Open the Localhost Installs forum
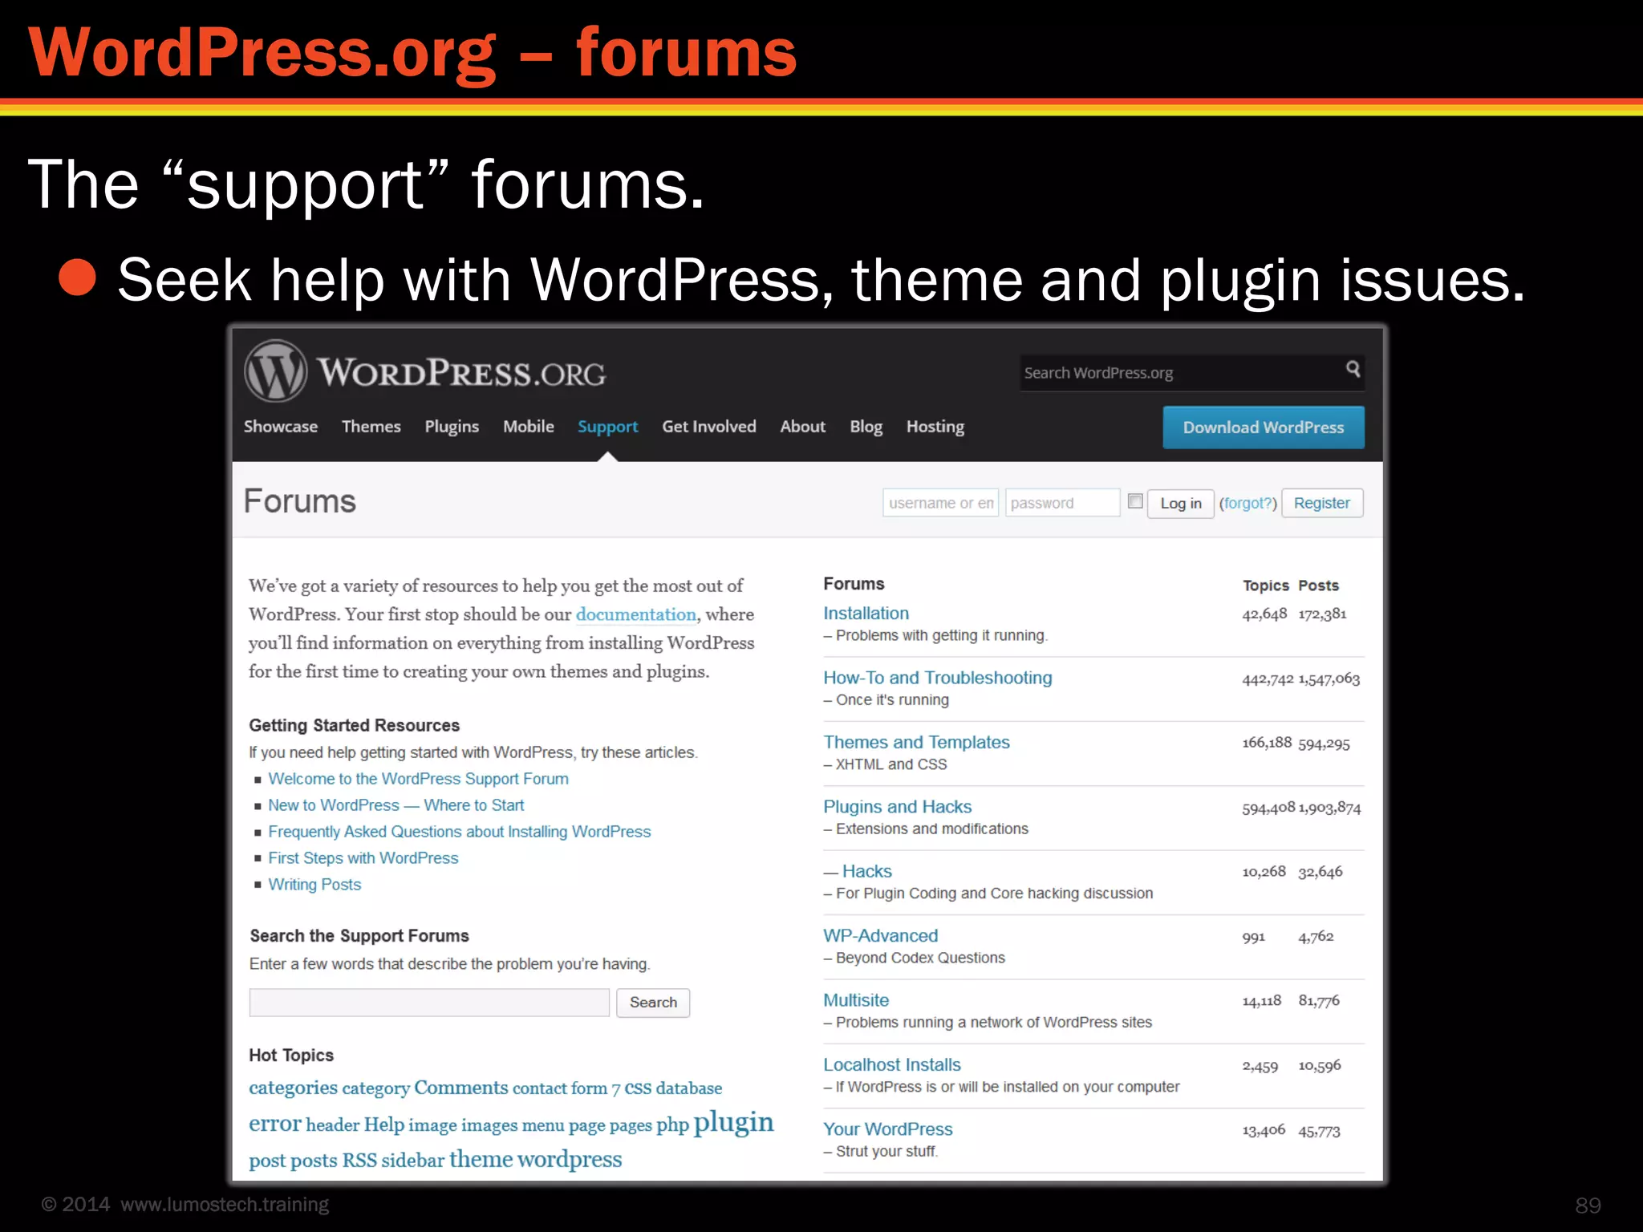1643x1232 pixels. point(891,1065)
